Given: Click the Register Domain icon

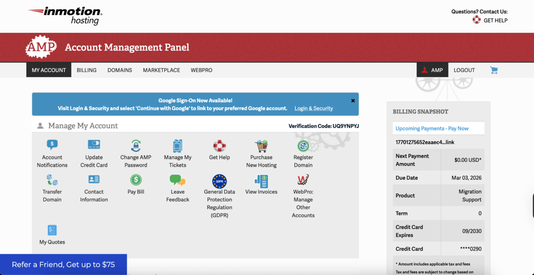Looking at the screenshot, I should click(x=303, y=146).
